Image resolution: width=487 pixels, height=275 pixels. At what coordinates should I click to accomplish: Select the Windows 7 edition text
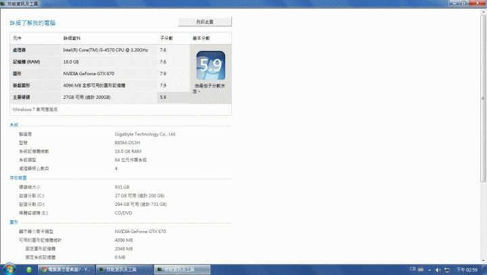pos(35,110)
